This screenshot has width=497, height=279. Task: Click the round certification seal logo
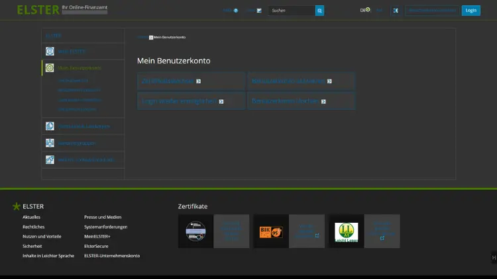[x=195, y=231]
